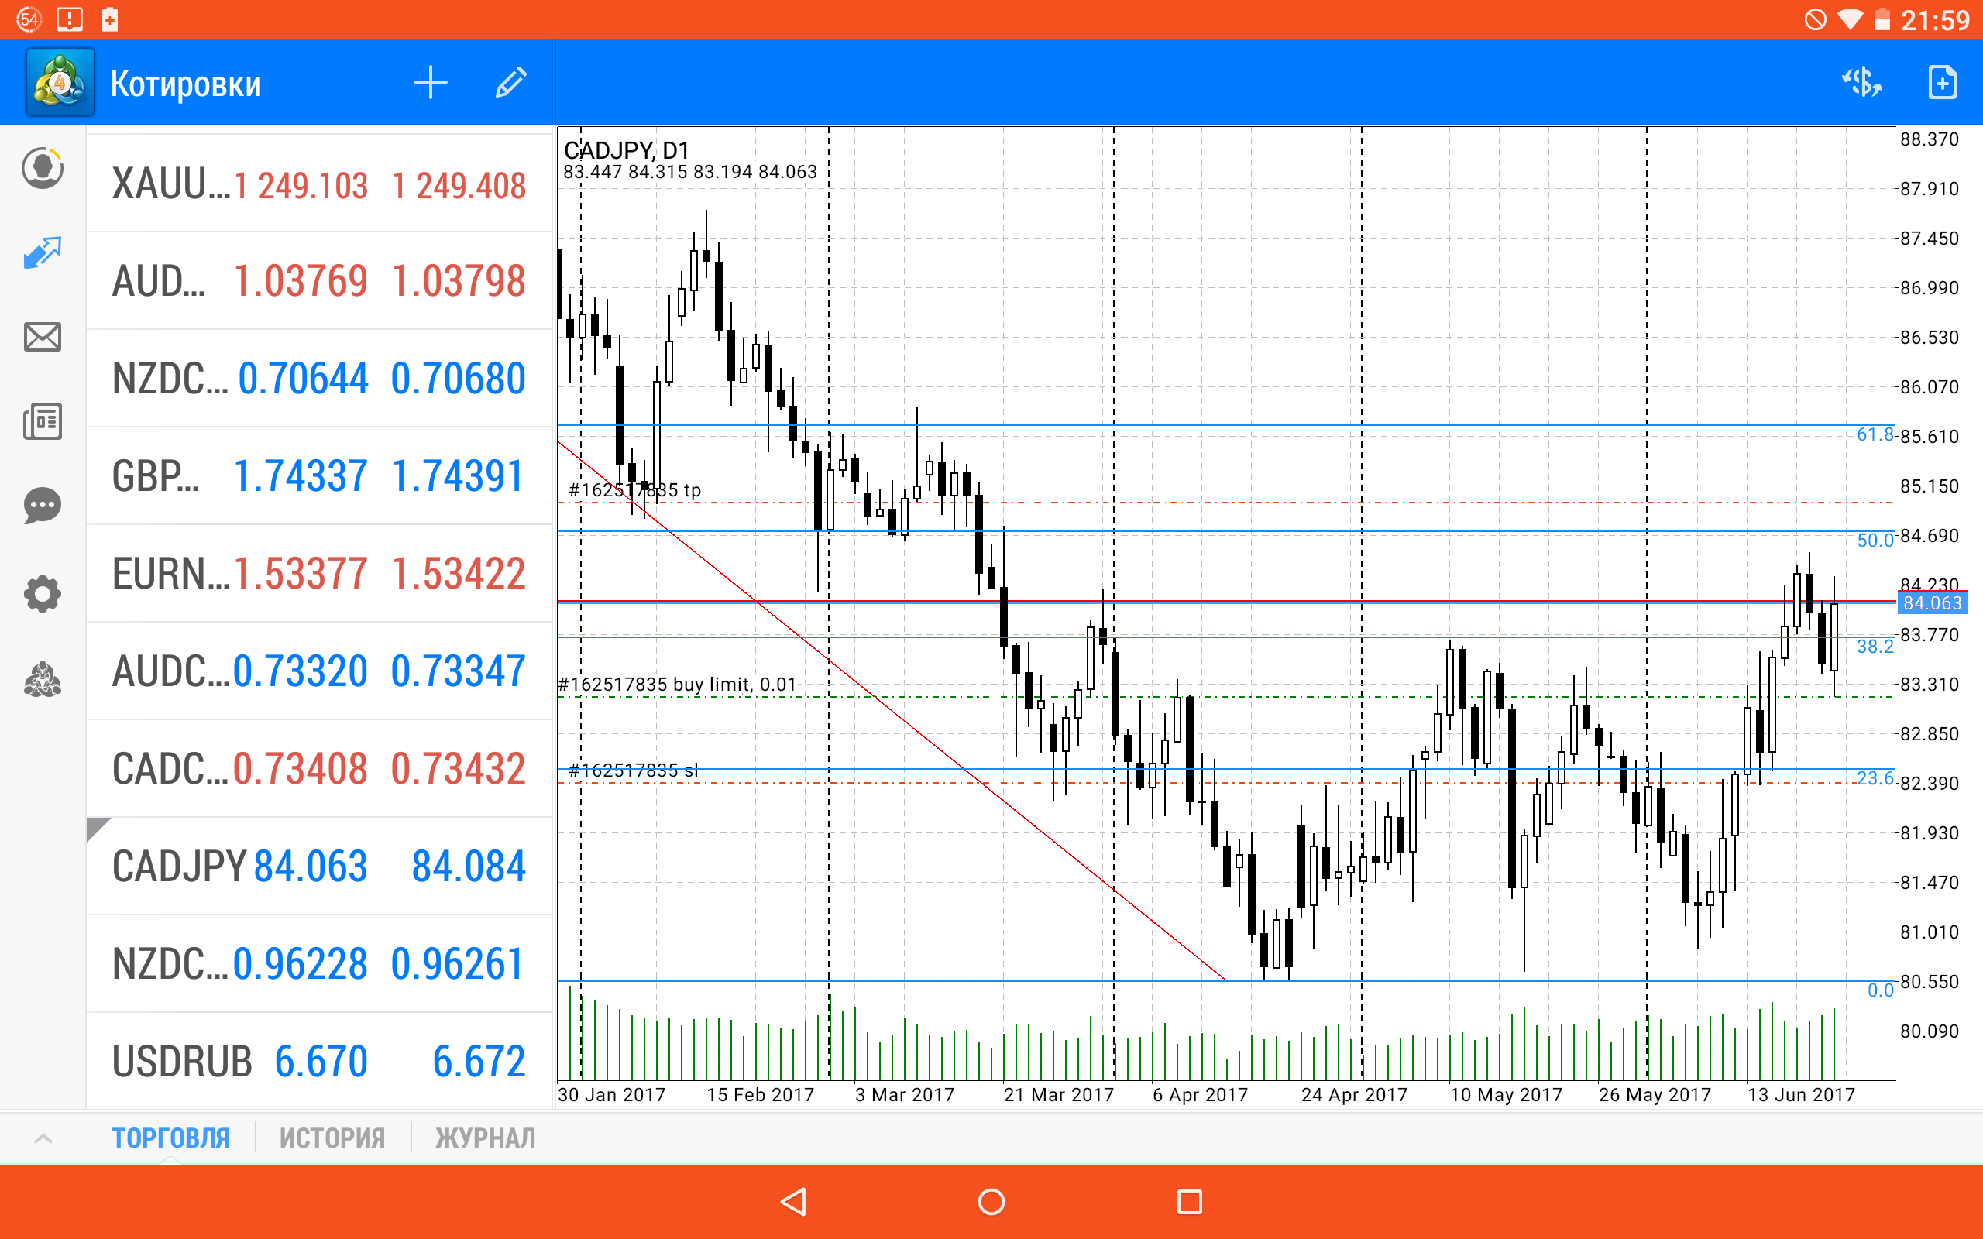Switch to the ЖУРНАЛ tab
Viewport: 1983px width, 1239px height.
pyautogui.click(x=485, y=1138)
